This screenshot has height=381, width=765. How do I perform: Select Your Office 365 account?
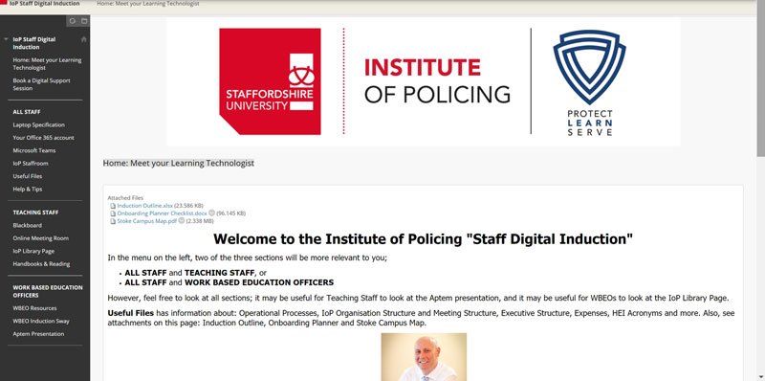(43, 138)
